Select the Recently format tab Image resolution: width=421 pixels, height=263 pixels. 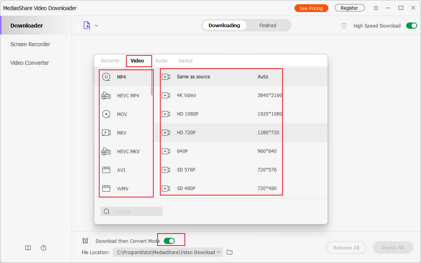pos(110,61)
